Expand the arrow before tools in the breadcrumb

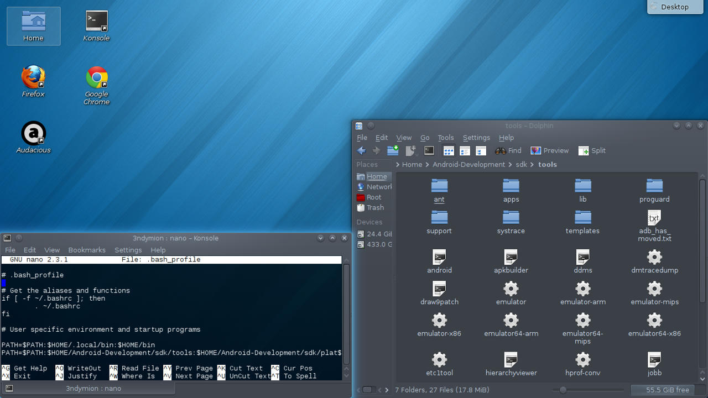coord(532,165)
